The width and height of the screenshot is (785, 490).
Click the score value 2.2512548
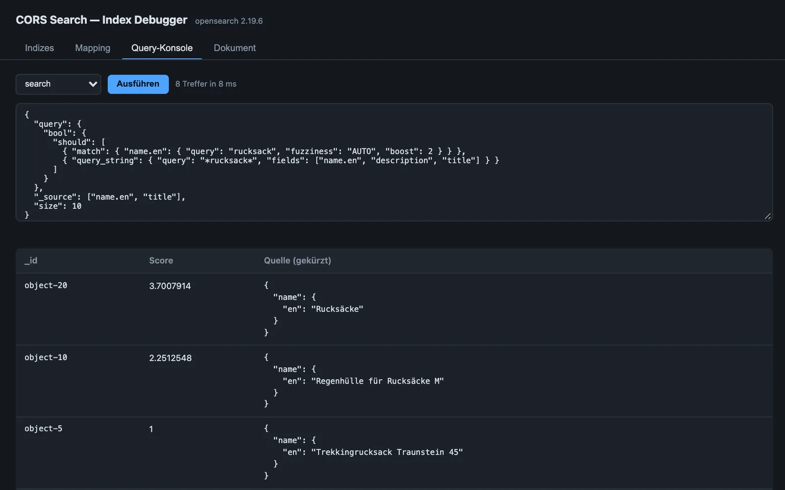[x=170, y=358]
